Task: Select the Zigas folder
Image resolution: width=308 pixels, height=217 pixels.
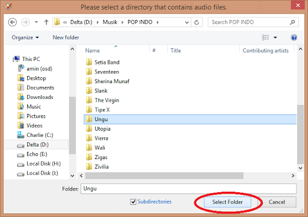Action: [96, 157]
